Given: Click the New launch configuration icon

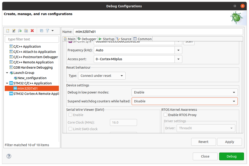Looking at the screenshot, I should point(8,31).
